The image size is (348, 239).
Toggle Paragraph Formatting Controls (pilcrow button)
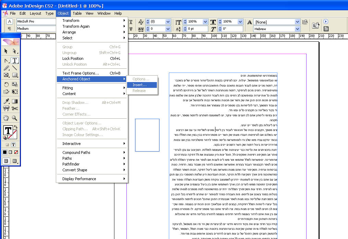pyautogui.click(x=9, y=29)
